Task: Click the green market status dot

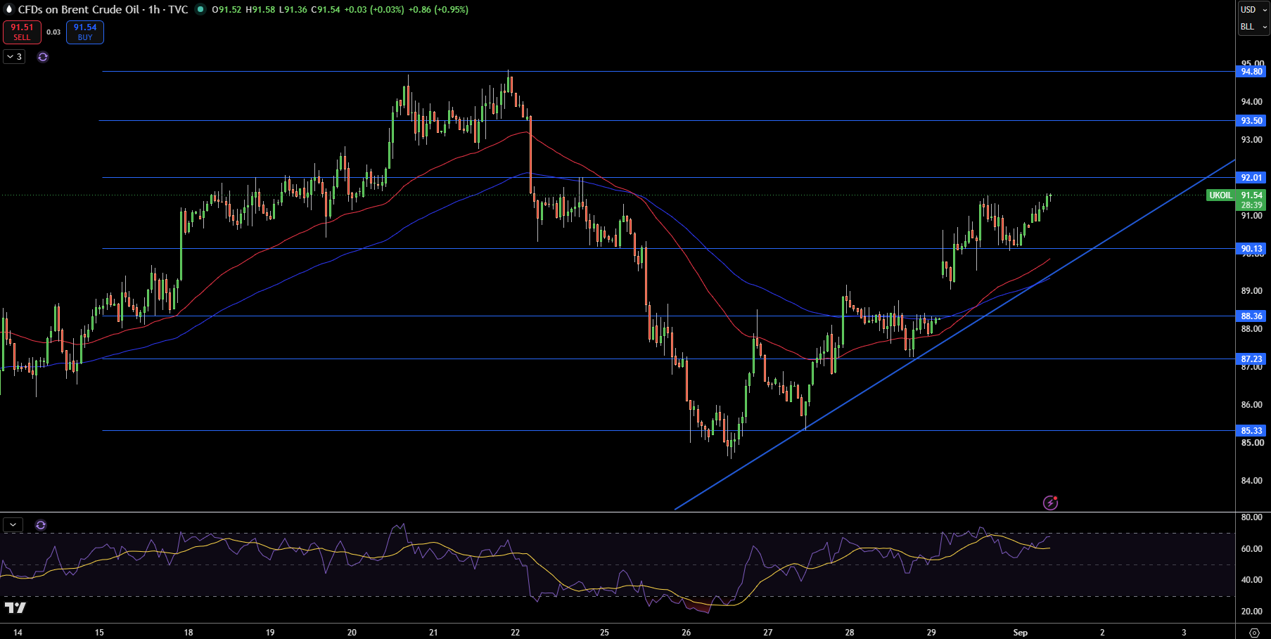Action: (x=200, y=10)
